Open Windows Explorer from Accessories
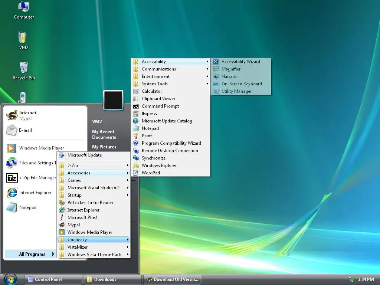The image size is (380, 285). pos(171,166)
